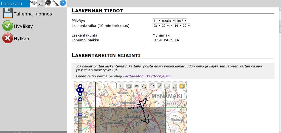Click the map toolbar C clear button

tap(121, 86)
